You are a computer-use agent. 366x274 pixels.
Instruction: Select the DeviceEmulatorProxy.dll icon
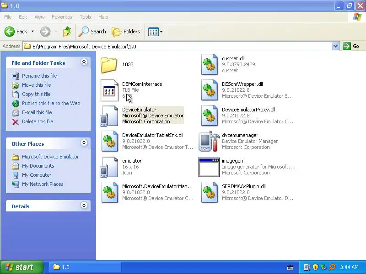click(x=210, y=116)
